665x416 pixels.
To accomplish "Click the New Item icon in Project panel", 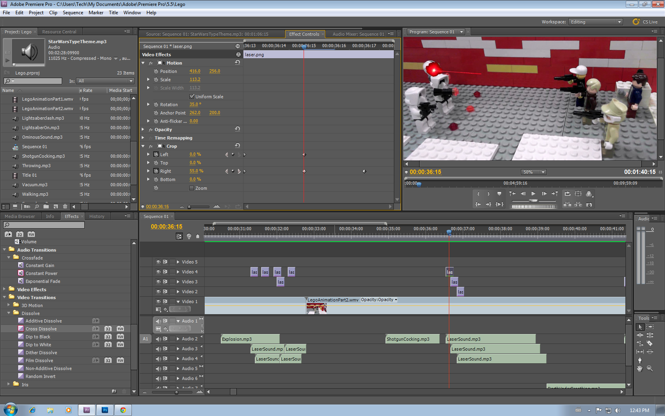I will click(56, 206).
